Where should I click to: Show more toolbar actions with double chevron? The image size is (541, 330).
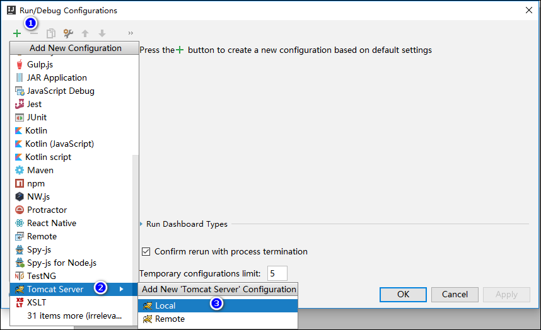tap(131, 33)
